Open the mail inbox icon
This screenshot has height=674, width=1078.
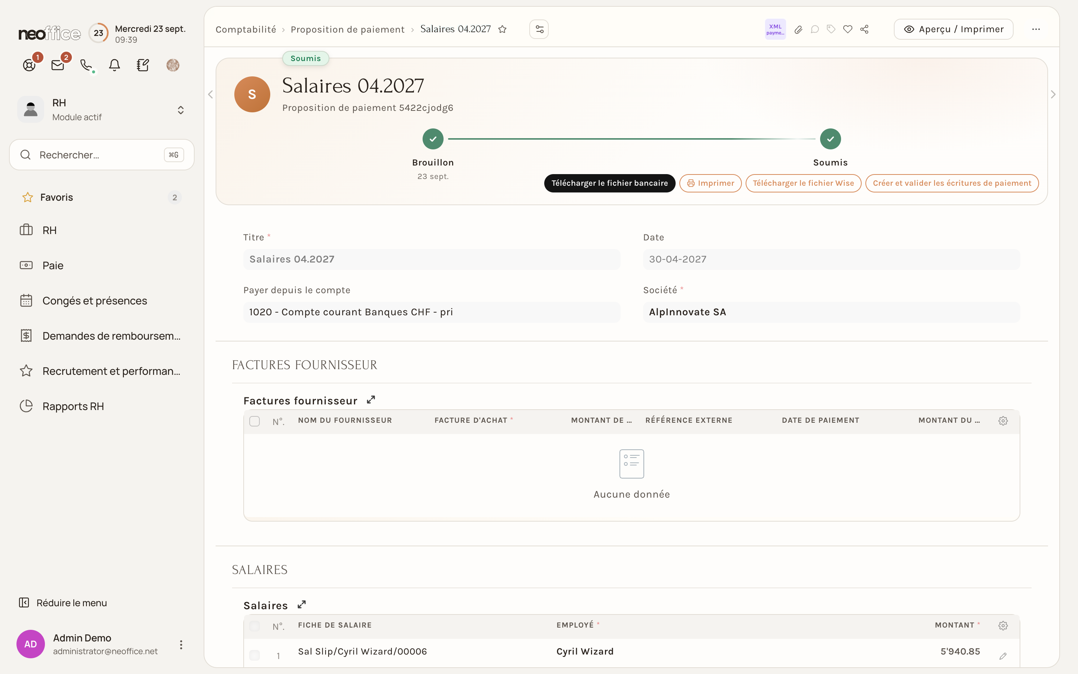[x=58, y=65]
